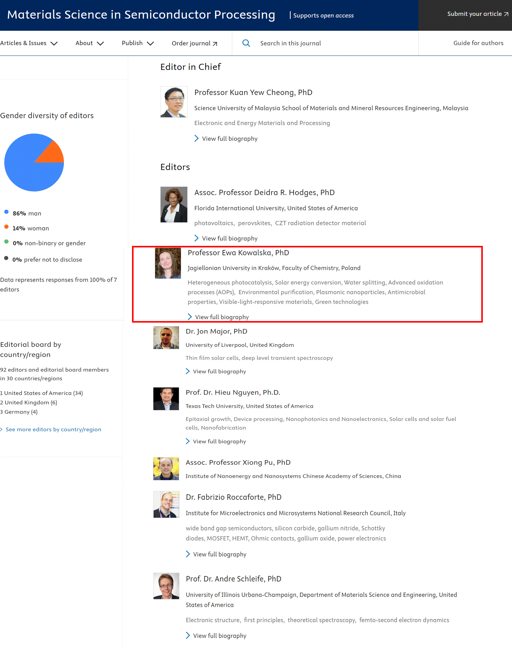The height and width of the screenshot is (647, 512).
Task: Click the green legend dot for non-binary
Action: click(6, 242)
